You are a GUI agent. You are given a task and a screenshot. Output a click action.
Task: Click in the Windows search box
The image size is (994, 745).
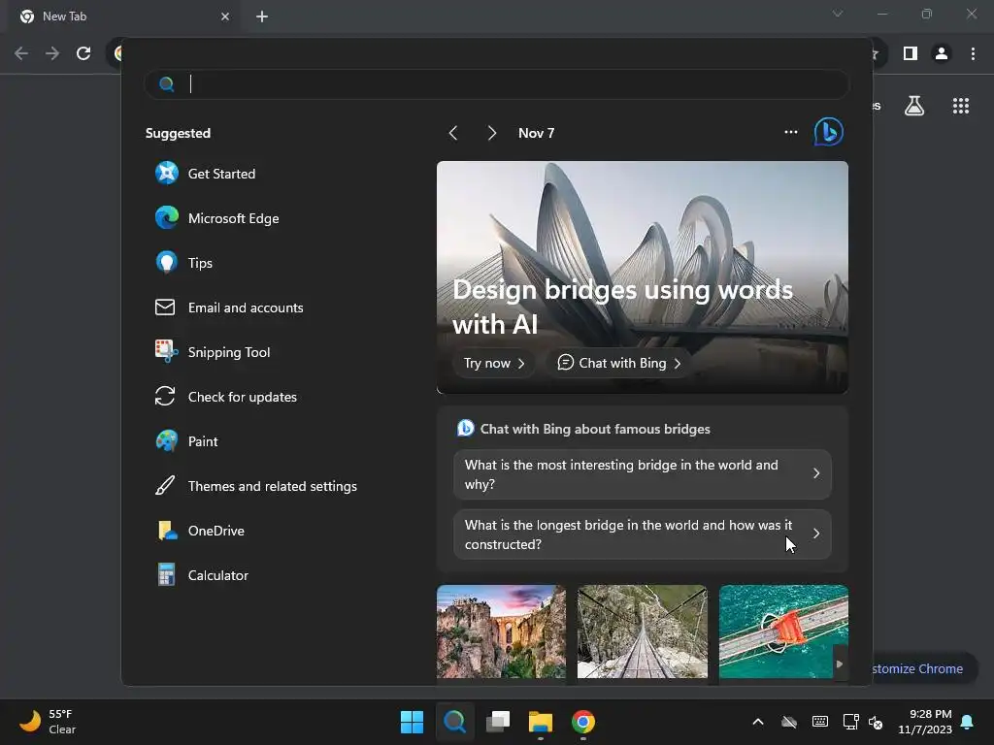(x=496, y=84)
